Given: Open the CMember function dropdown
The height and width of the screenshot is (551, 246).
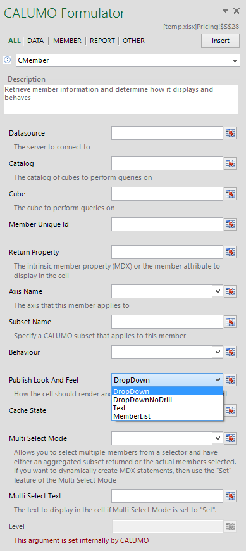Looking at the screenshot, I should 235,60.
